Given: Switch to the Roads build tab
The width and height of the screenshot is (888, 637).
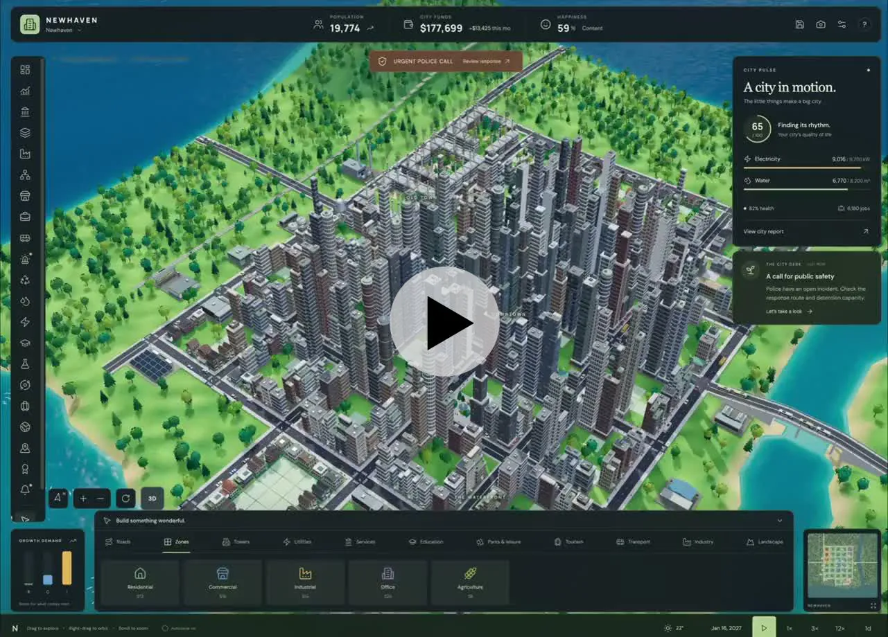Looking at the screenshot, I should [x=118, y=541].
